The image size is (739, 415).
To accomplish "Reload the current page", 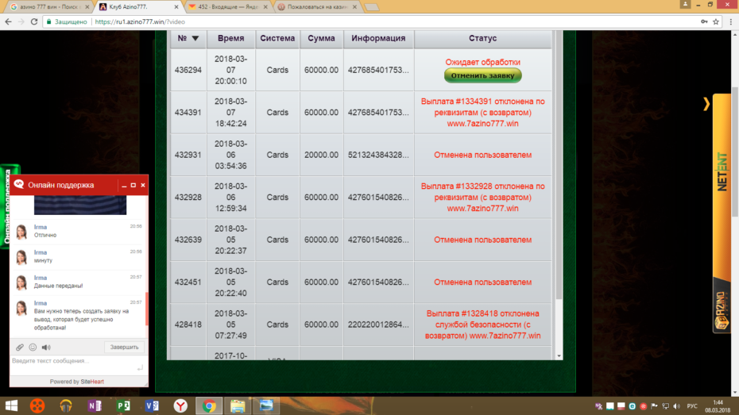I will tap(34, 21).
